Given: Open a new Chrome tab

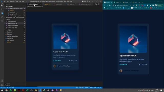Looking at the screenshot, I should pos(143,2).
